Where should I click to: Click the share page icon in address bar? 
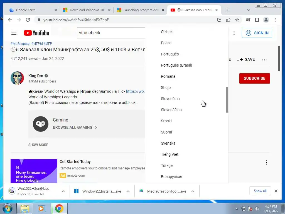228,20
